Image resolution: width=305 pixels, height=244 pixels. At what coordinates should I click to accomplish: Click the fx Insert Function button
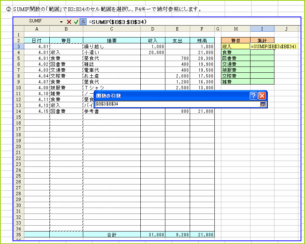pyautogui.click(x=83, y=22)
